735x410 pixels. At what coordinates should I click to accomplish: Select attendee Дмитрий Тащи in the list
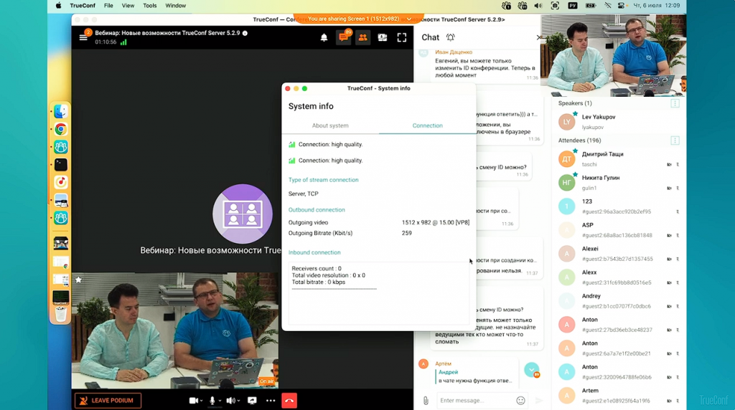click(x=619, y=159)
